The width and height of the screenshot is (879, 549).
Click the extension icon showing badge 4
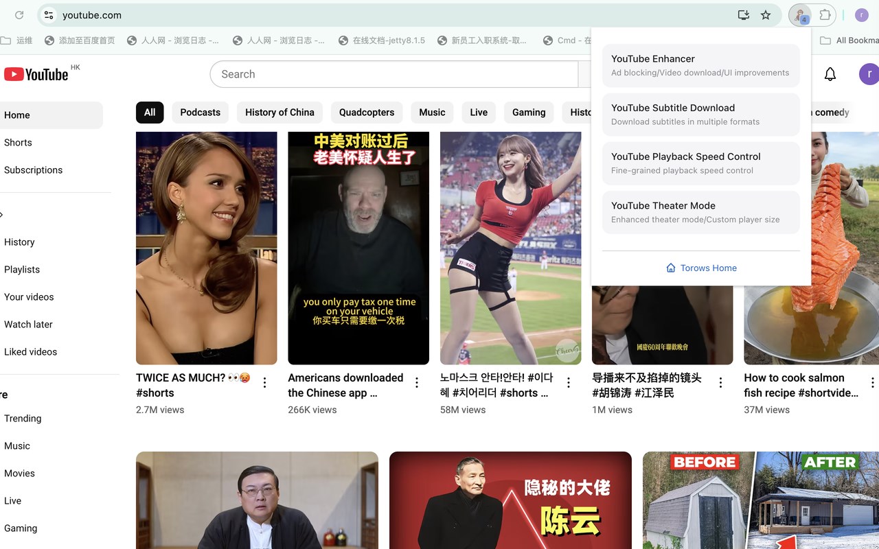tap(800, 15)
